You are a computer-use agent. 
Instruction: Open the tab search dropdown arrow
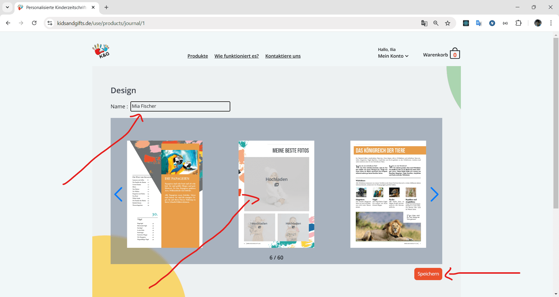point(7,7)
